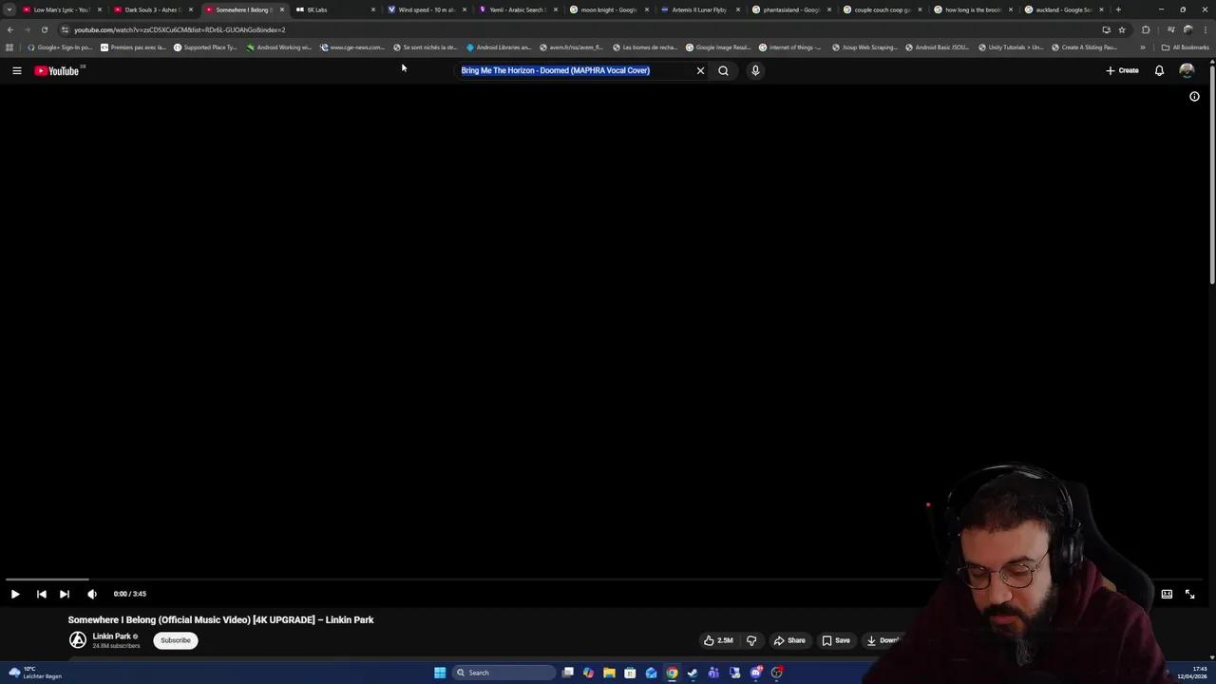Switch to the Artemis II Lunar Flyby tab
Image resolution: width=1216 pixels, height=684 pixels.
[699, 9]
